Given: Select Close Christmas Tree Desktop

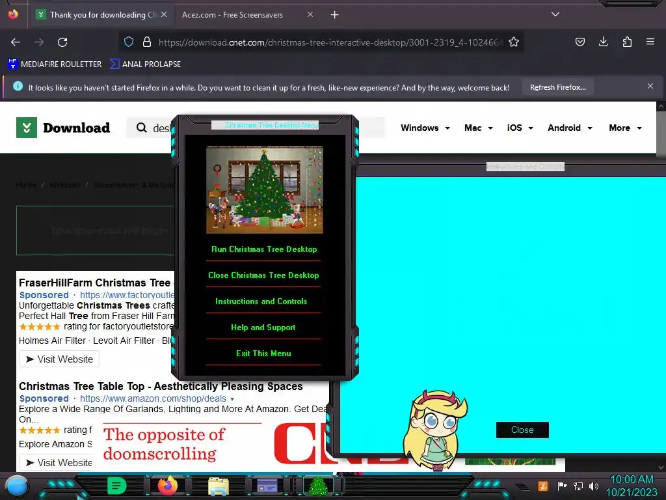Looking at the screenshot, I should click(x=263, y=275).
